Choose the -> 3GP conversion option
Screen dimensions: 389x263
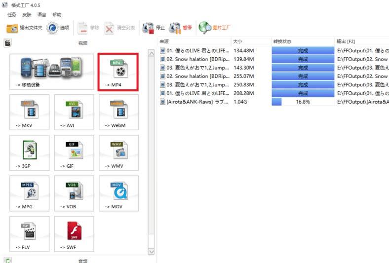click(x=30, y=152)
